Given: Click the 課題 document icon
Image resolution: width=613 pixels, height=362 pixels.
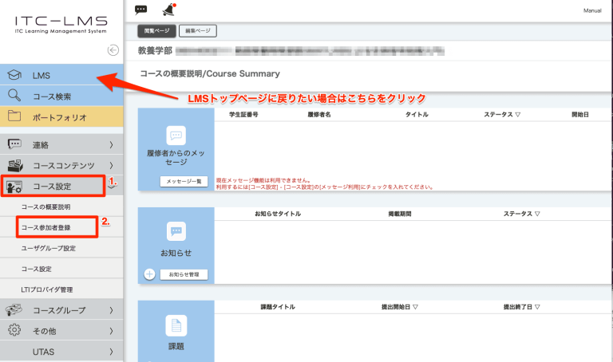Looking at the screenshot, I should click(176, 325).
